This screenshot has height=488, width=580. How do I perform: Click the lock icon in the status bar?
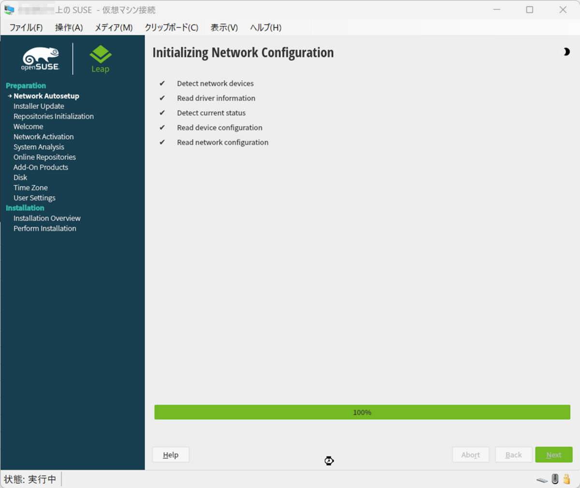tap(566, 479)
